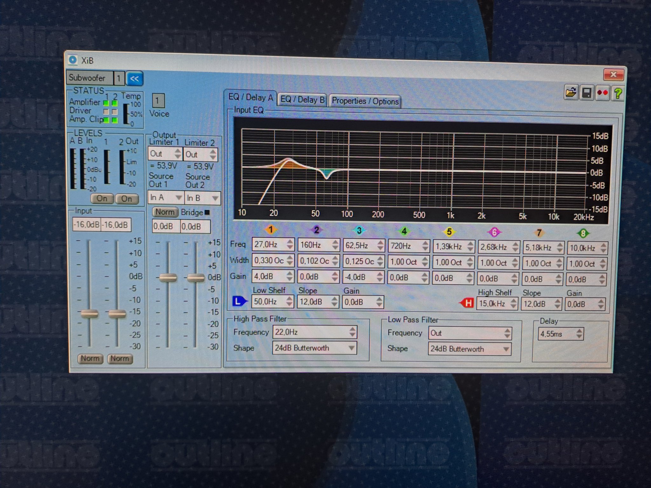Open Source Out 1 dropdown showing In A
This screenshot has height=488, width=651.
(x=166, y=197)
